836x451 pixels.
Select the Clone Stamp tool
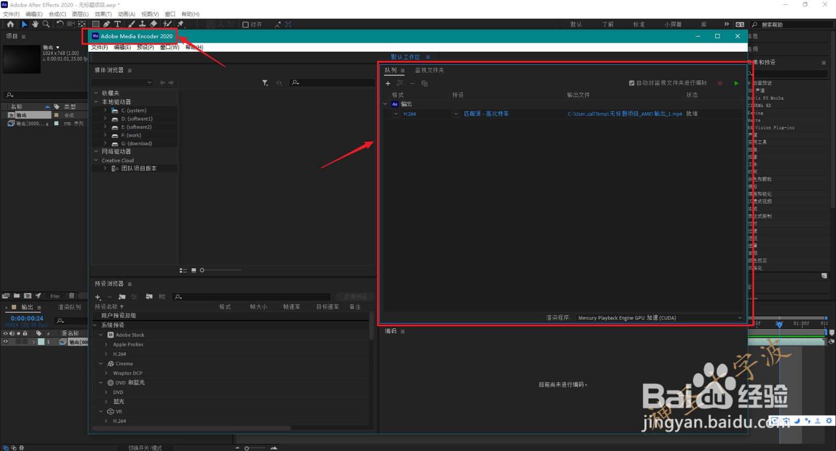[x=142, y=24]
